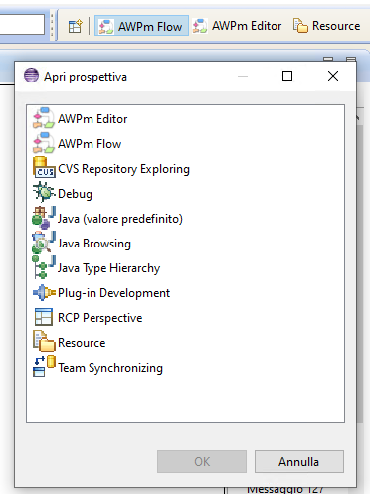Click the RCP Perspective icon

tap(44, 317)
